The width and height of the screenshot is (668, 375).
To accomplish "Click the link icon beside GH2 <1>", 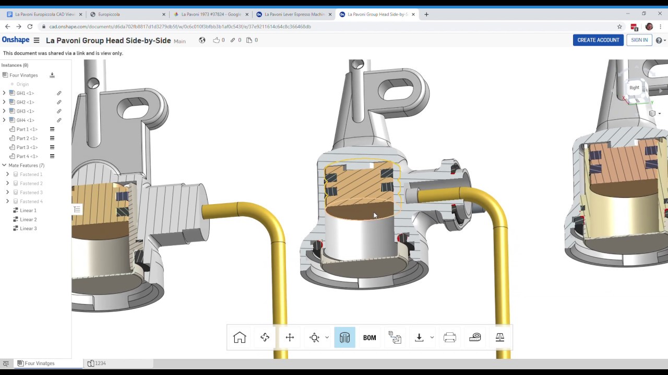I will 59,102.
